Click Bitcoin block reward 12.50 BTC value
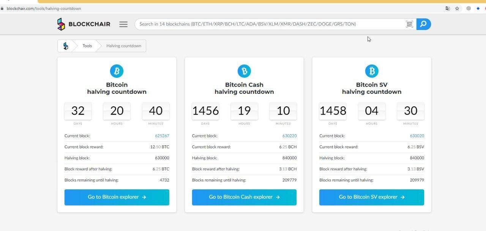The width and height of the screenshot is (486, 231). tap(160, 147)
